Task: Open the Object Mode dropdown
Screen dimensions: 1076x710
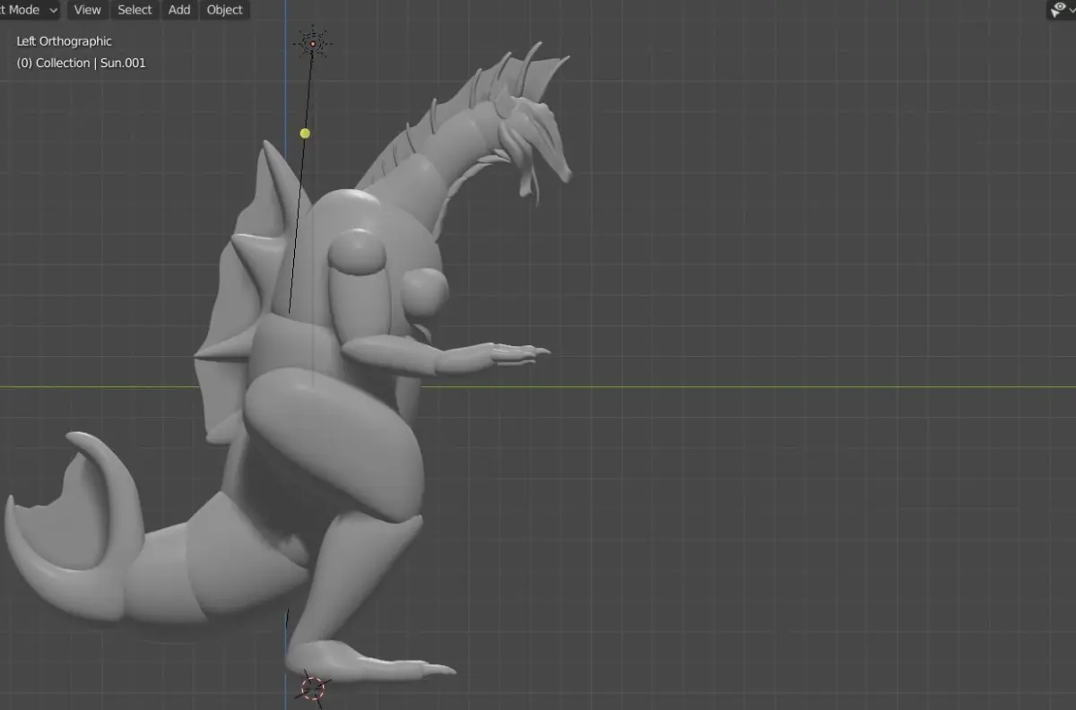Action: coord(30,10)
